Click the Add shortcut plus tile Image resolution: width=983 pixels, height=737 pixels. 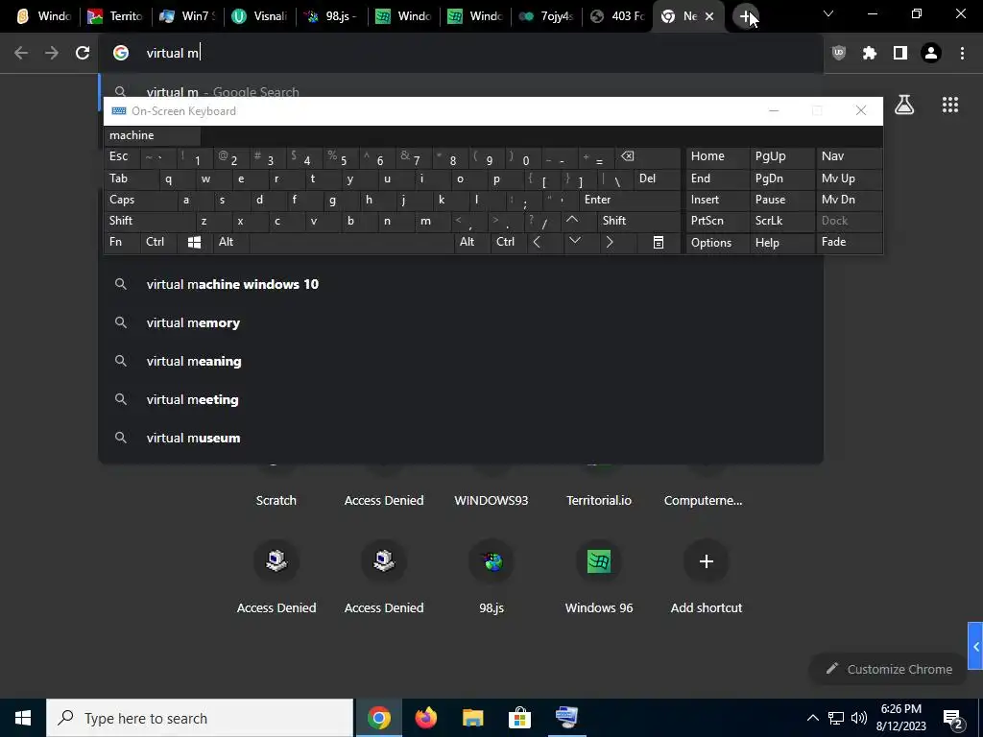[x=706, y=578]
